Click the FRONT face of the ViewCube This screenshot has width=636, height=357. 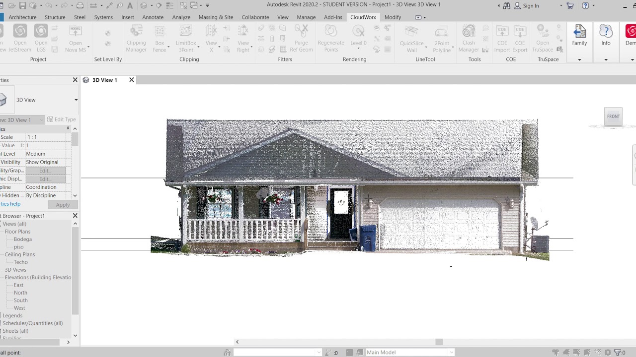(x=613, y=117)
